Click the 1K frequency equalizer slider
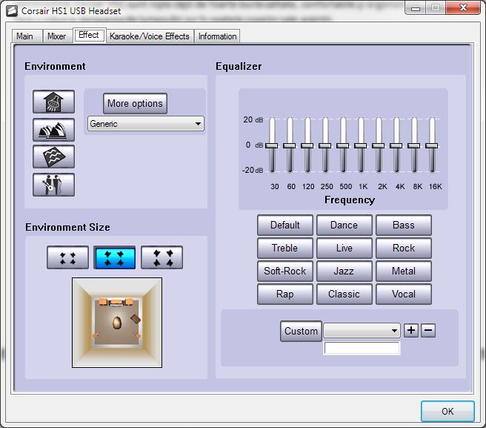Screen dimensions: 486x428 pyautogui.click(x=360, y=145)
